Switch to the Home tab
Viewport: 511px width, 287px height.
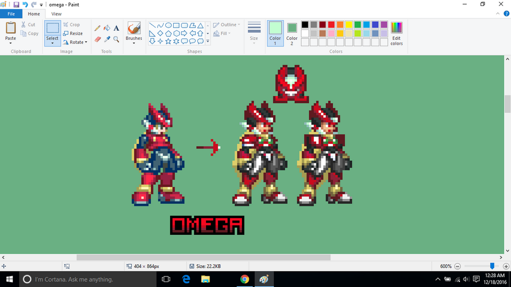click(34, 14)
